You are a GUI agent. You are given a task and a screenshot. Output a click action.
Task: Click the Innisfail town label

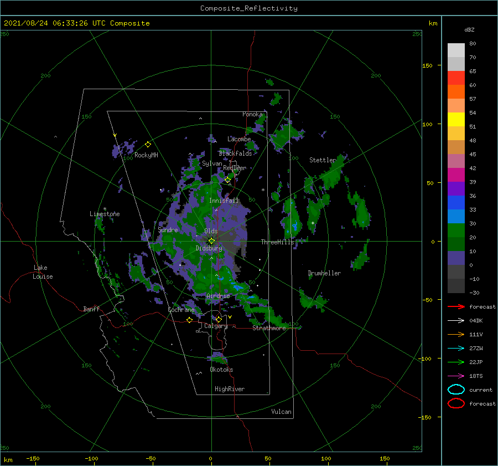[224, 201]
